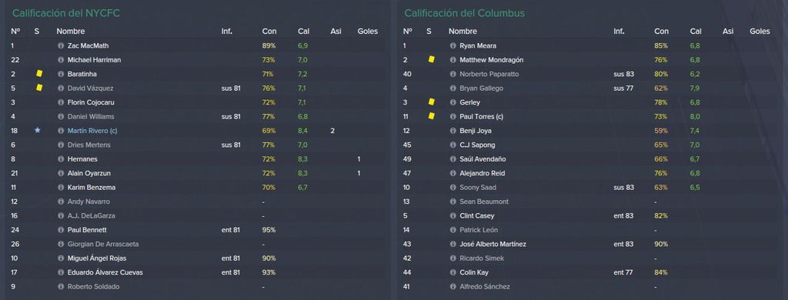The height and width of the screenshot is (300, 788).
Task: Click info icon next to Colin Kay
Action: (x=453, y=272)
